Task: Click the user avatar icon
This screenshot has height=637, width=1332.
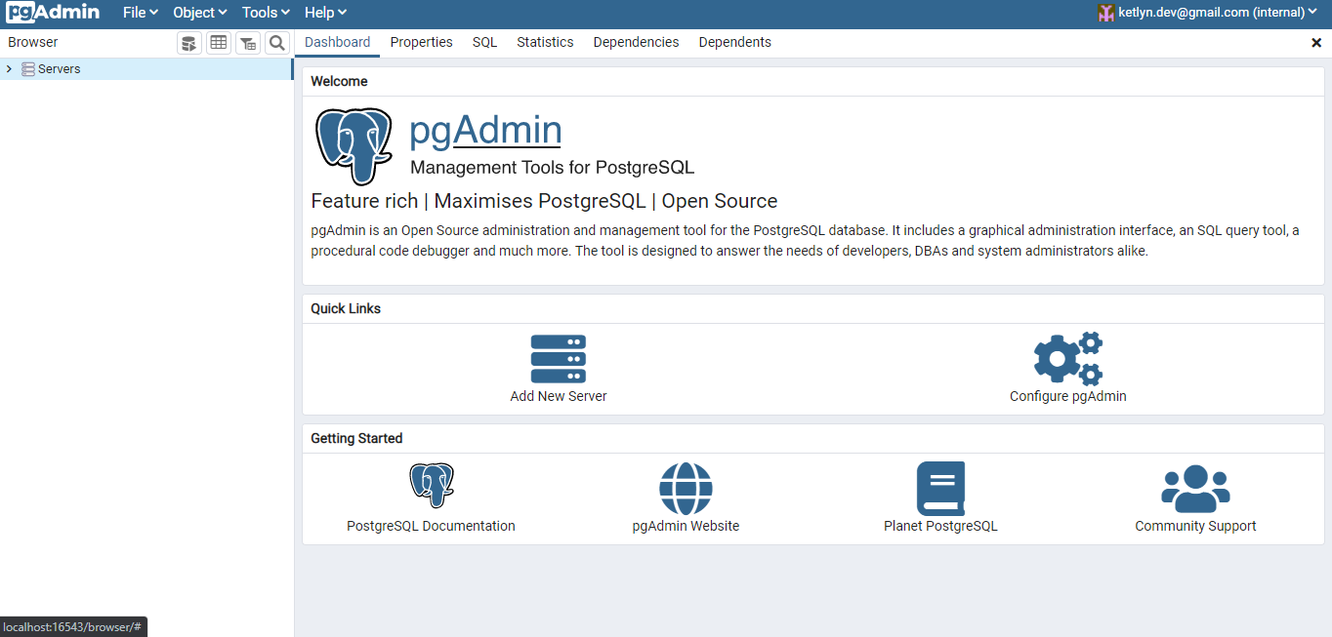Action: pyautogui.click(x=1105, y=13)
